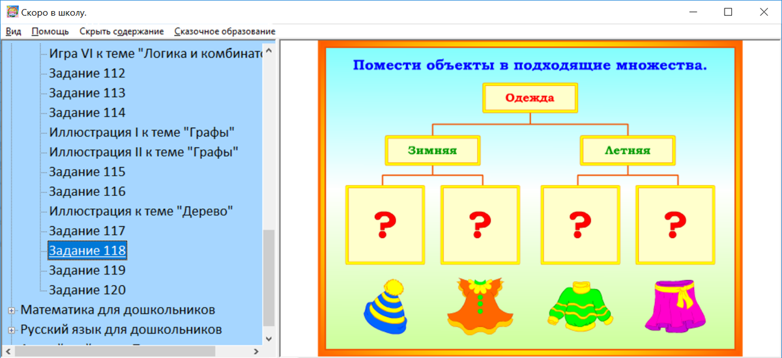Click the Зимняя category box
This screenshot has width=782, height=358.
[x=432, y=150]
